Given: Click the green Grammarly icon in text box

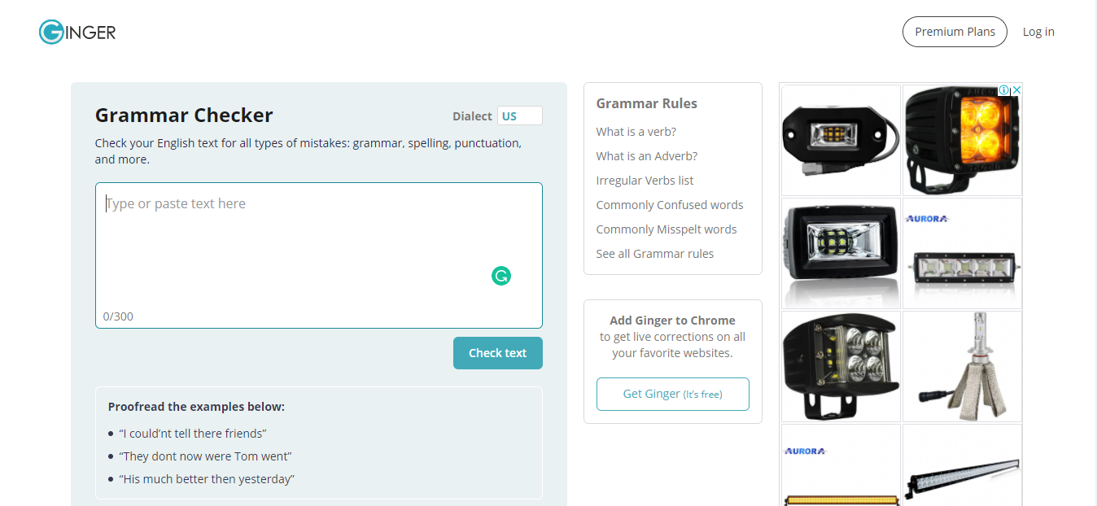Looking at the screenshot, I should pos(501,277).
